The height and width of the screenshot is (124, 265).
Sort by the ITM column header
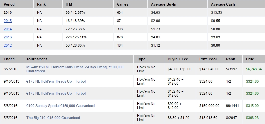click(69, 4)
